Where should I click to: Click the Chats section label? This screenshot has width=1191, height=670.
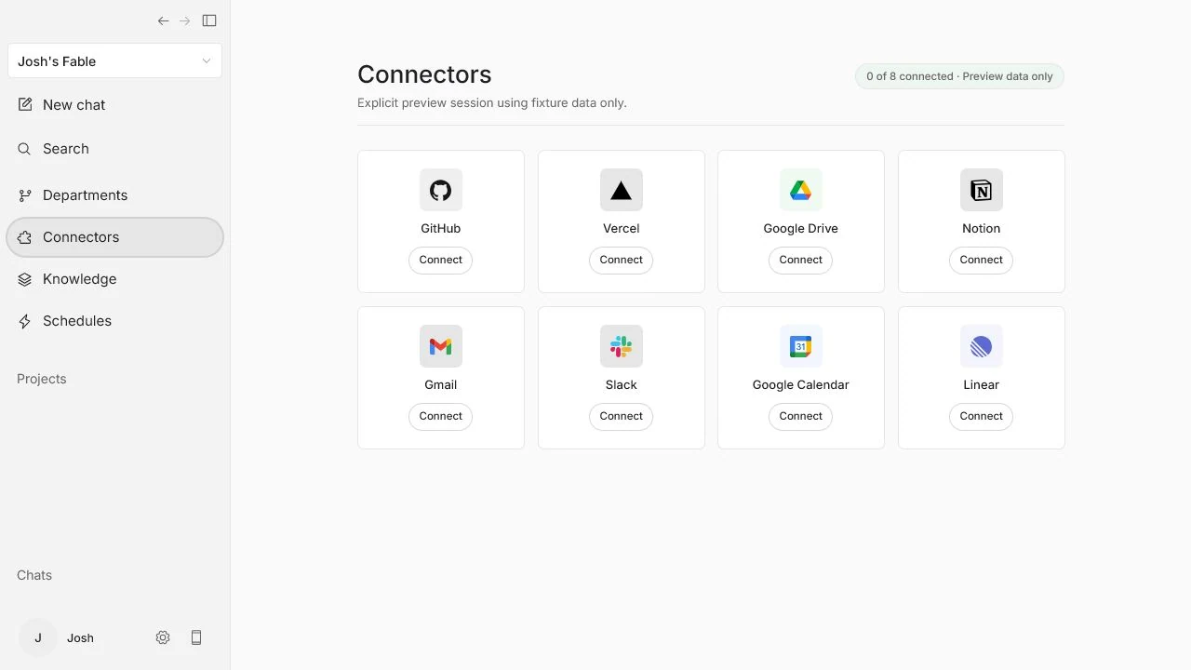pyautogui.click(x=34, y=575)
